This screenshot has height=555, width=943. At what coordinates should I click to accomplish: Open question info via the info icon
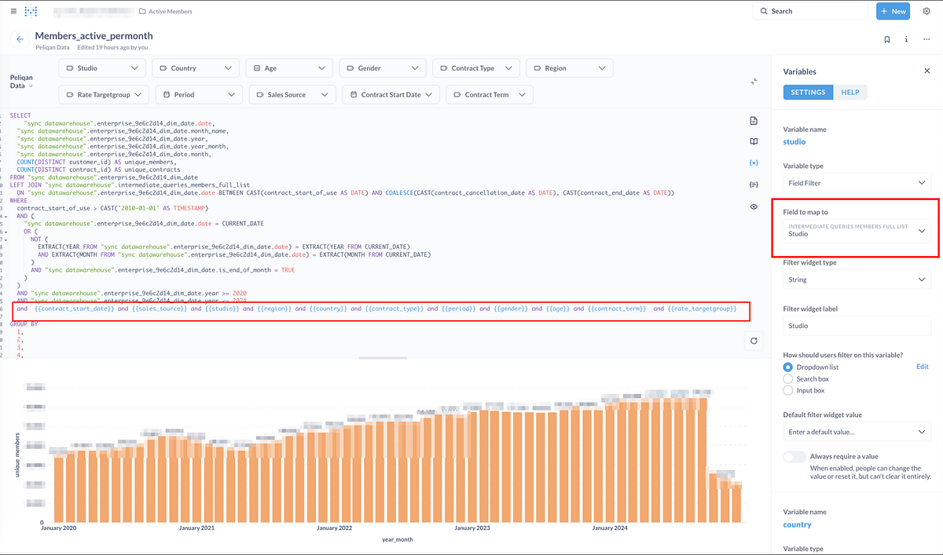click(906, 38)
